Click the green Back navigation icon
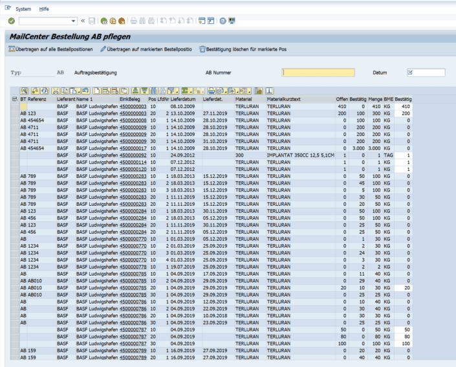The height and width of the screenshot is (367, 456). click(104, 21)
